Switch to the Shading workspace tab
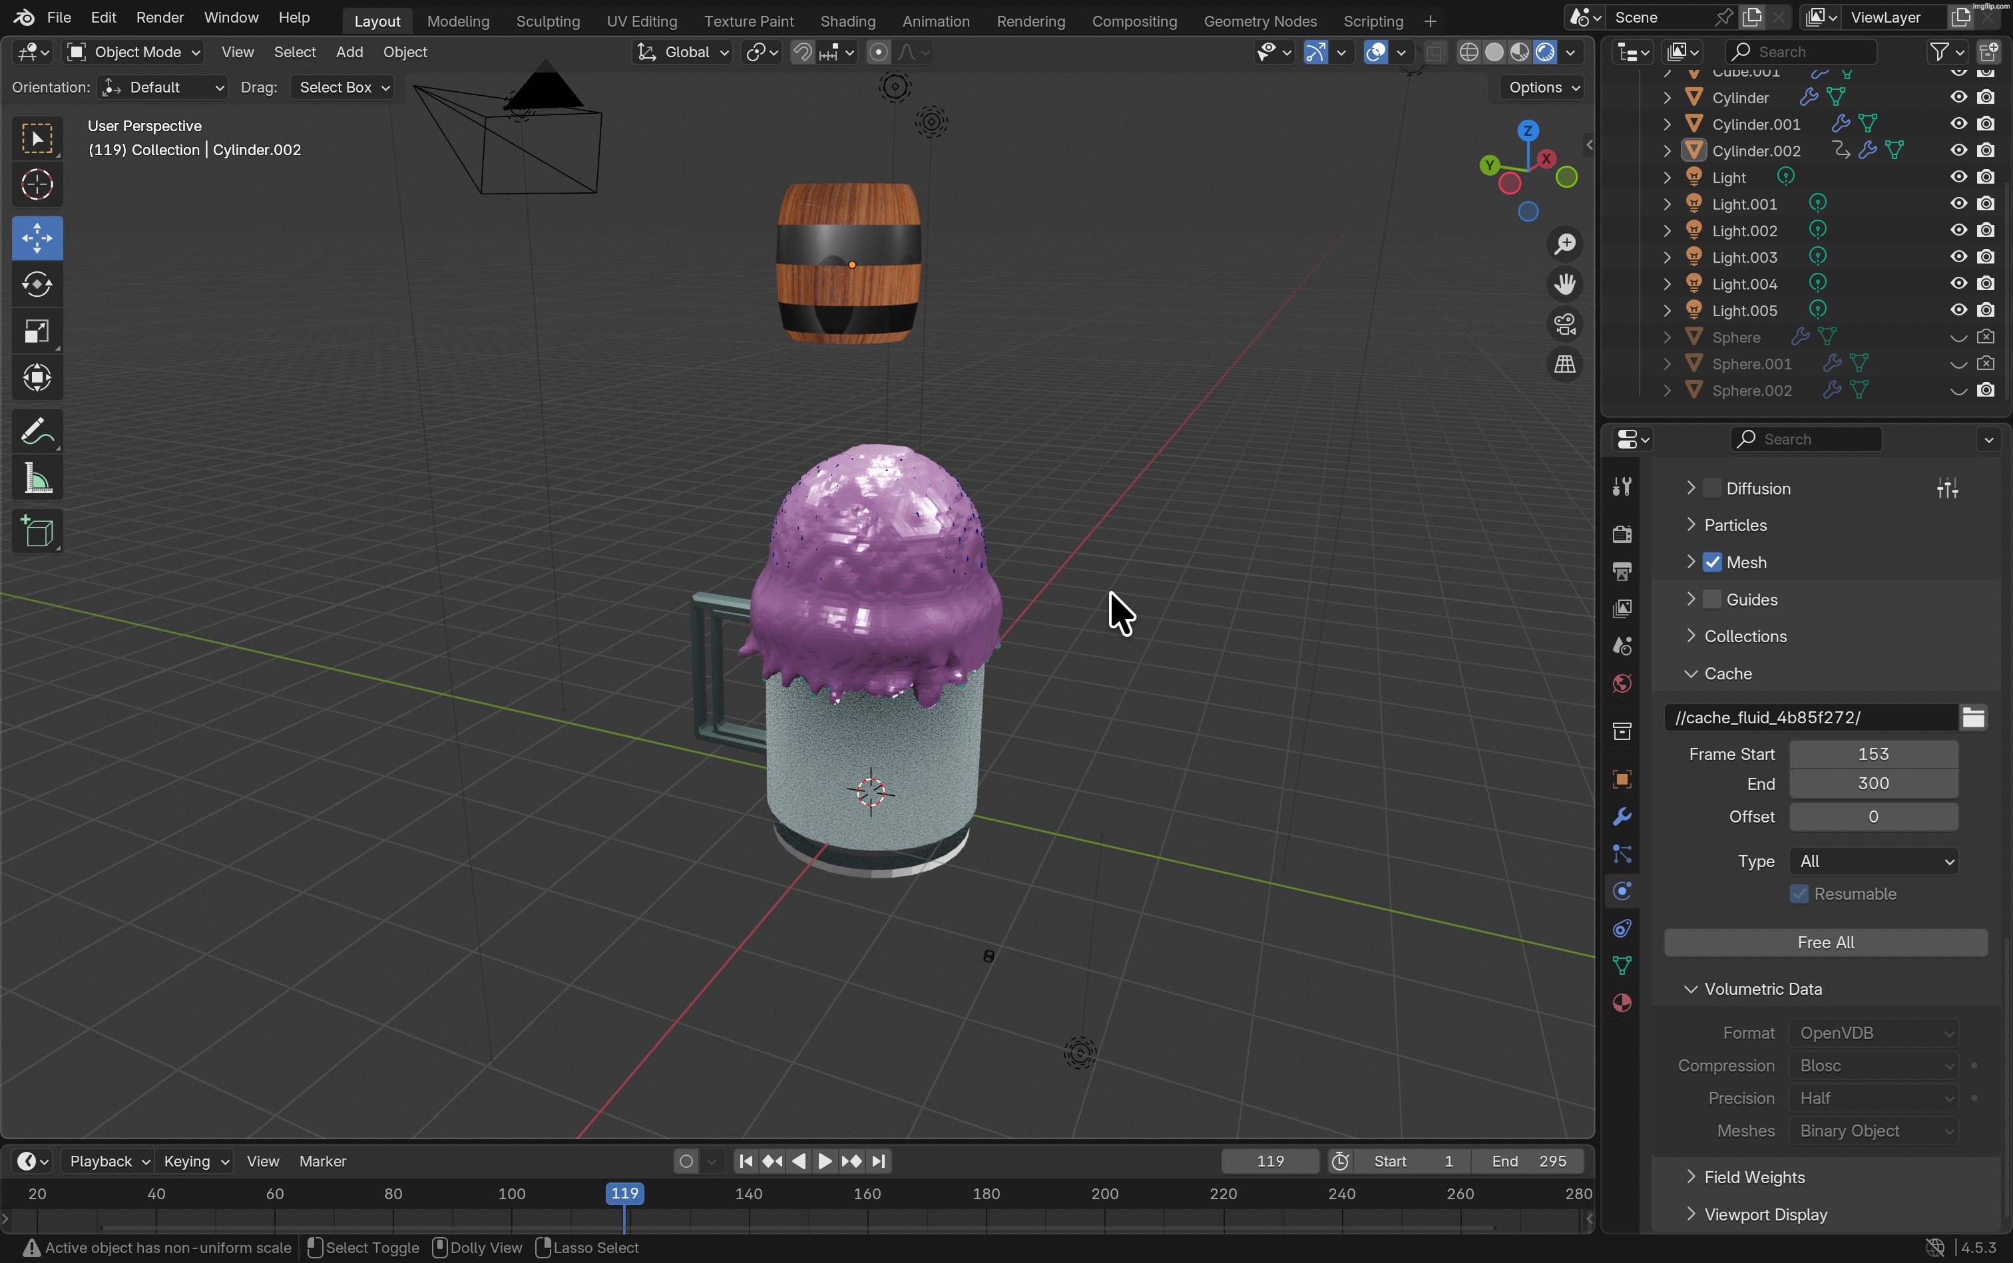The image size is (2013, 1263). click(x=847, y=21)
